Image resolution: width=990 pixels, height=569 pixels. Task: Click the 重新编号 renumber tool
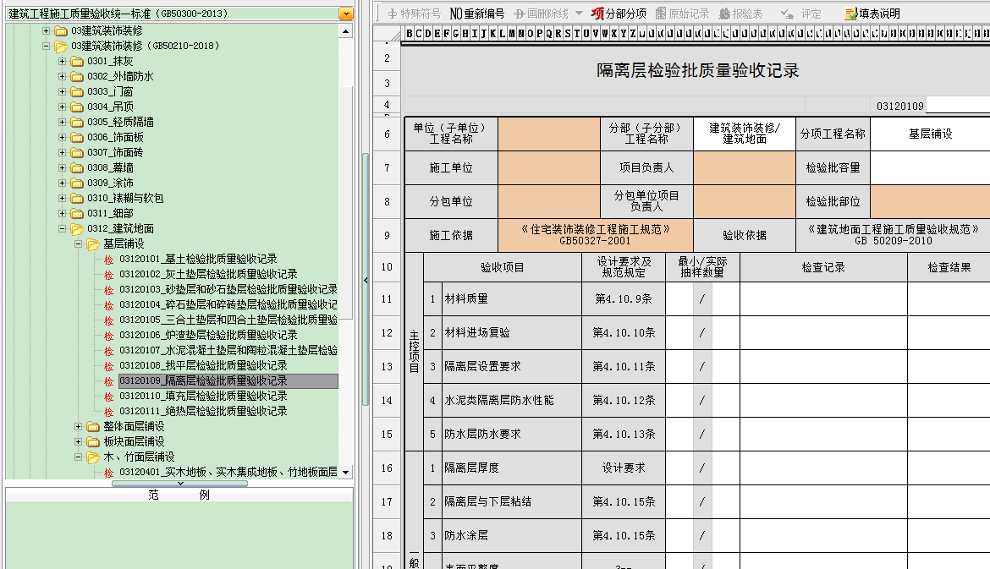pyautogui.click(x=477, y=14)
